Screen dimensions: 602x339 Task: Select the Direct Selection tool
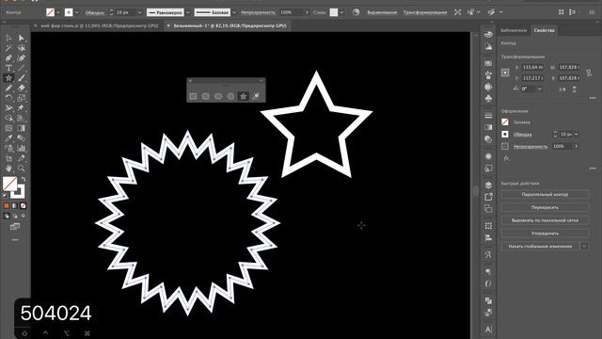[x=22, y=38]
